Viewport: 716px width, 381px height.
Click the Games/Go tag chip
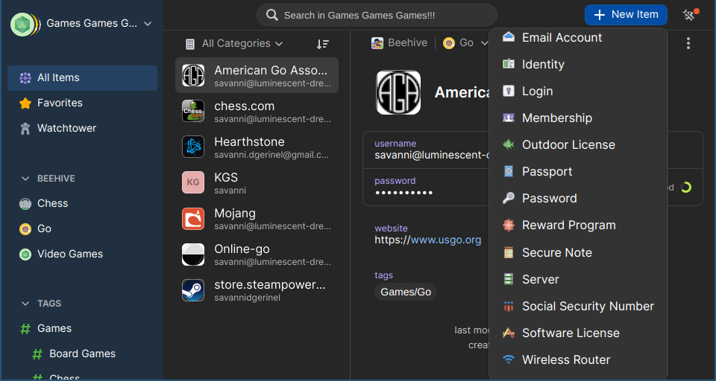pos(406,292)
